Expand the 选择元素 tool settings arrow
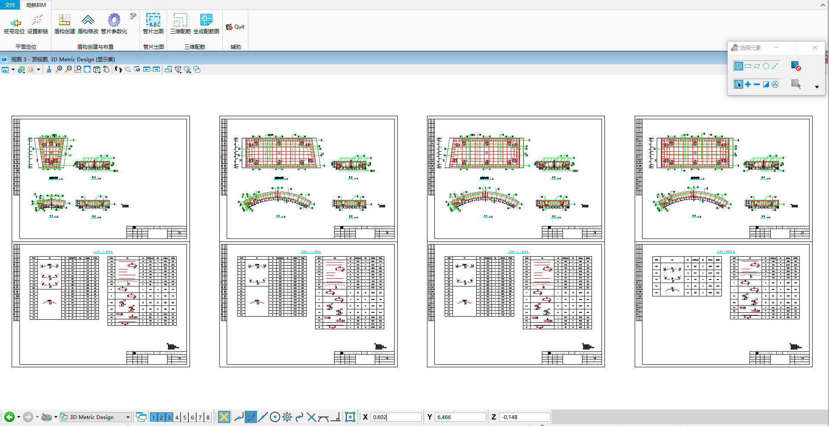 click(x=816, y=87)
